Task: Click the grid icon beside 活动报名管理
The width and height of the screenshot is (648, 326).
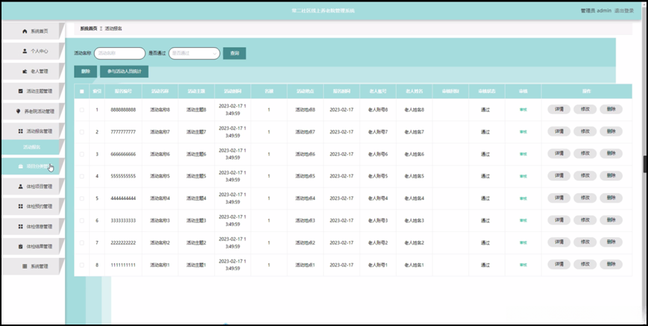Action: tap(21, 131)
